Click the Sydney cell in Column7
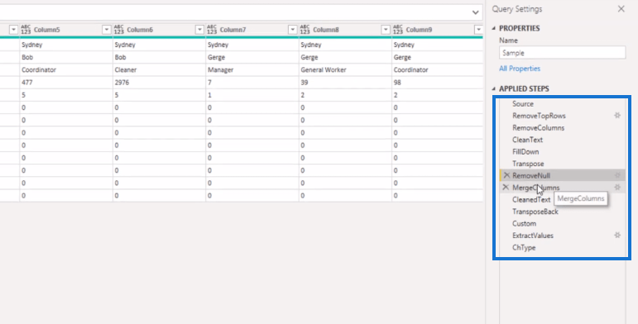Screen dimensions: 638x324 click(252, 45)
